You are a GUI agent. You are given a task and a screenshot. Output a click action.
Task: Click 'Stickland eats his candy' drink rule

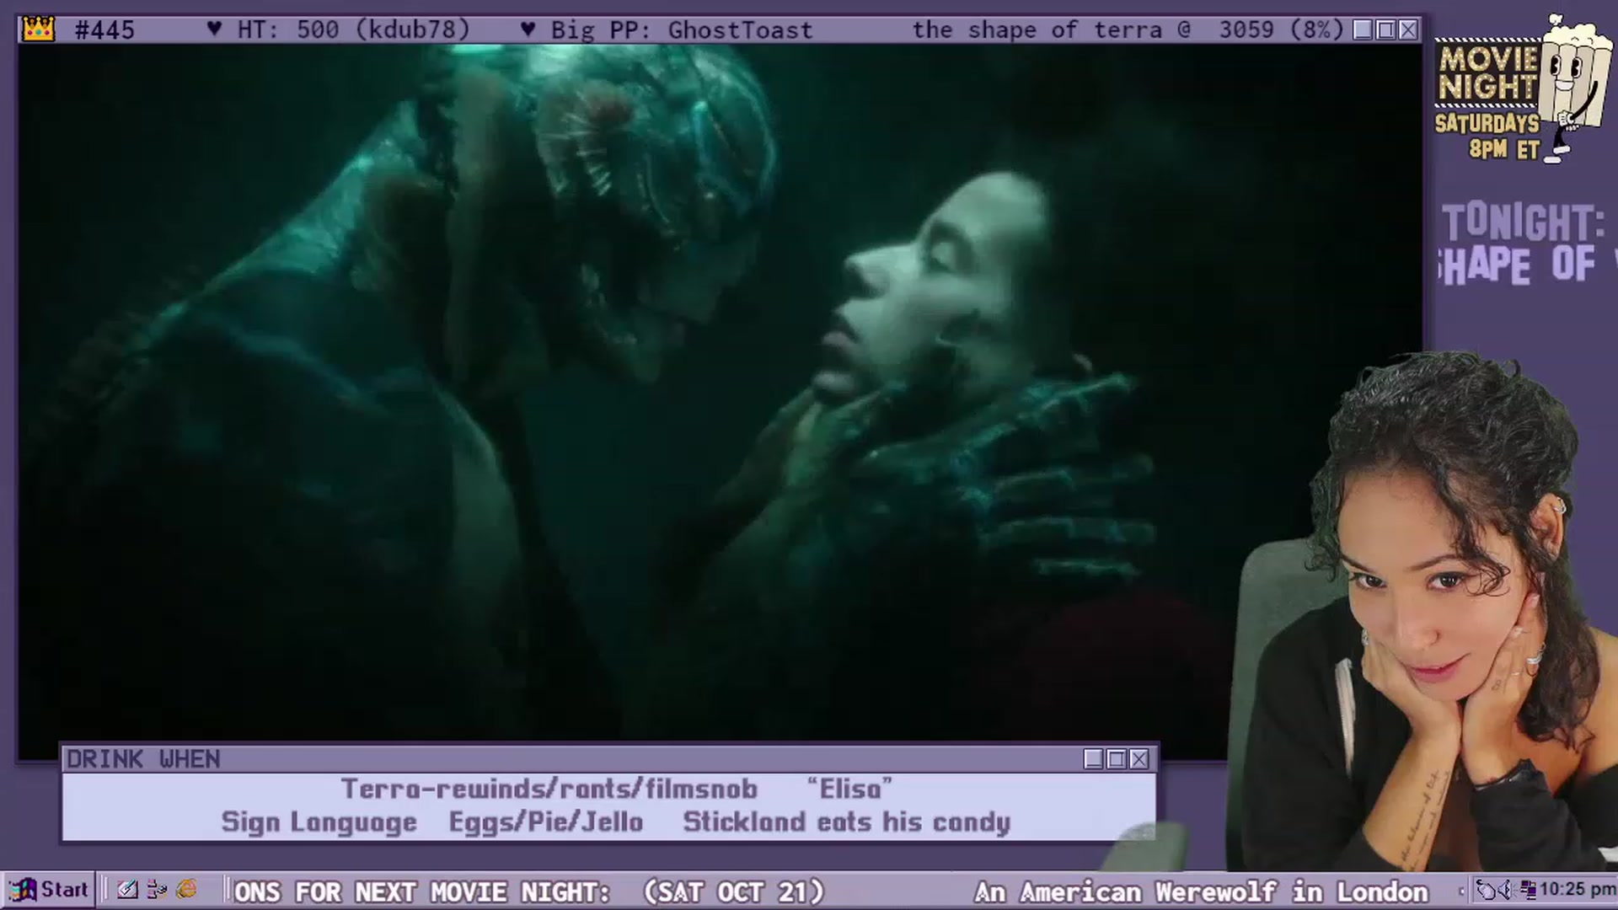(x=846, y=822)
